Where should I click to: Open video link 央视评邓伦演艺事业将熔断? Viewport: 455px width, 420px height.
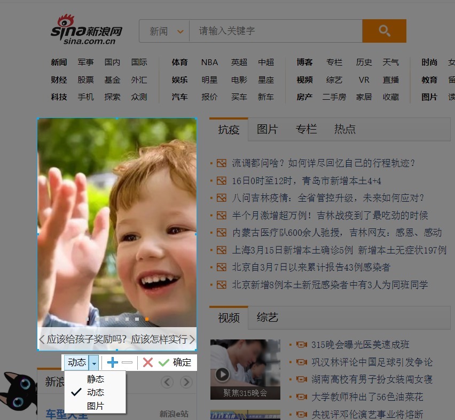[367, 414]
